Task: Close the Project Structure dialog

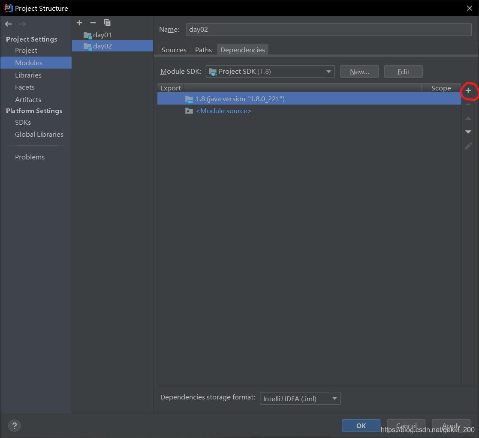Action: (470, 8)
